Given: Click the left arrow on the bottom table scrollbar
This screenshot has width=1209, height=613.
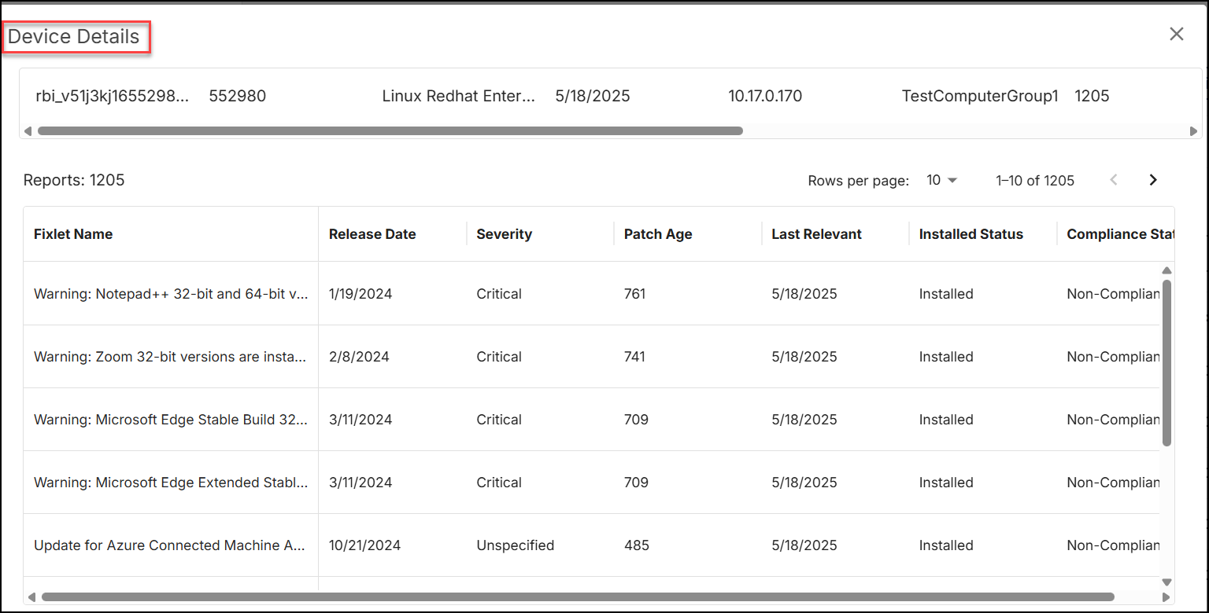Looking at the screenshot, I should click(32, 597).
